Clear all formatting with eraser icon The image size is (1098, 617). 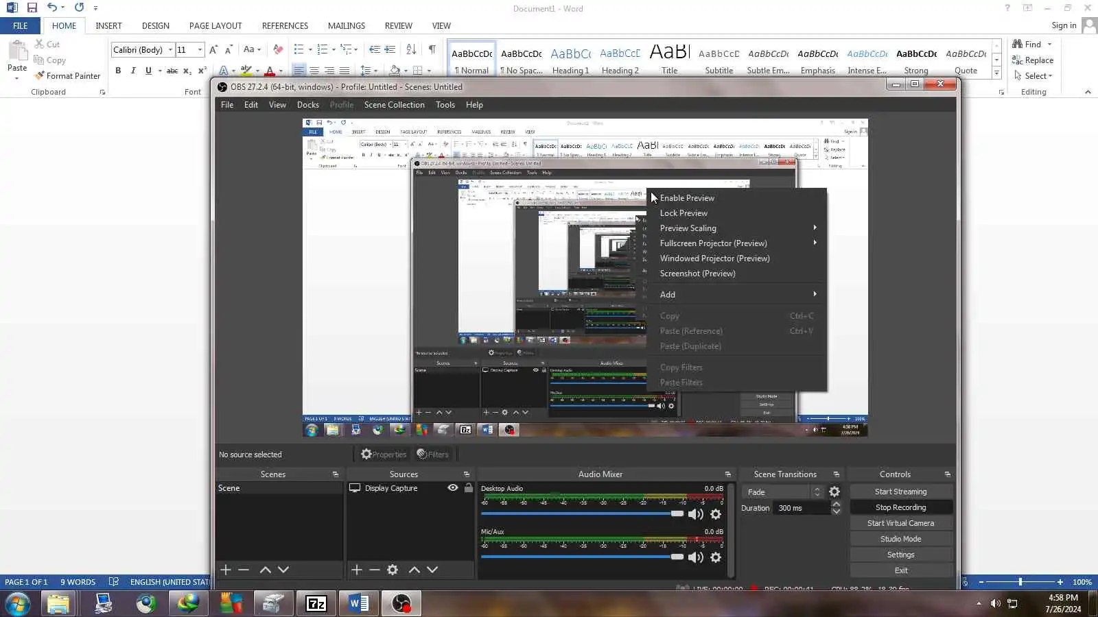[278, 49]
